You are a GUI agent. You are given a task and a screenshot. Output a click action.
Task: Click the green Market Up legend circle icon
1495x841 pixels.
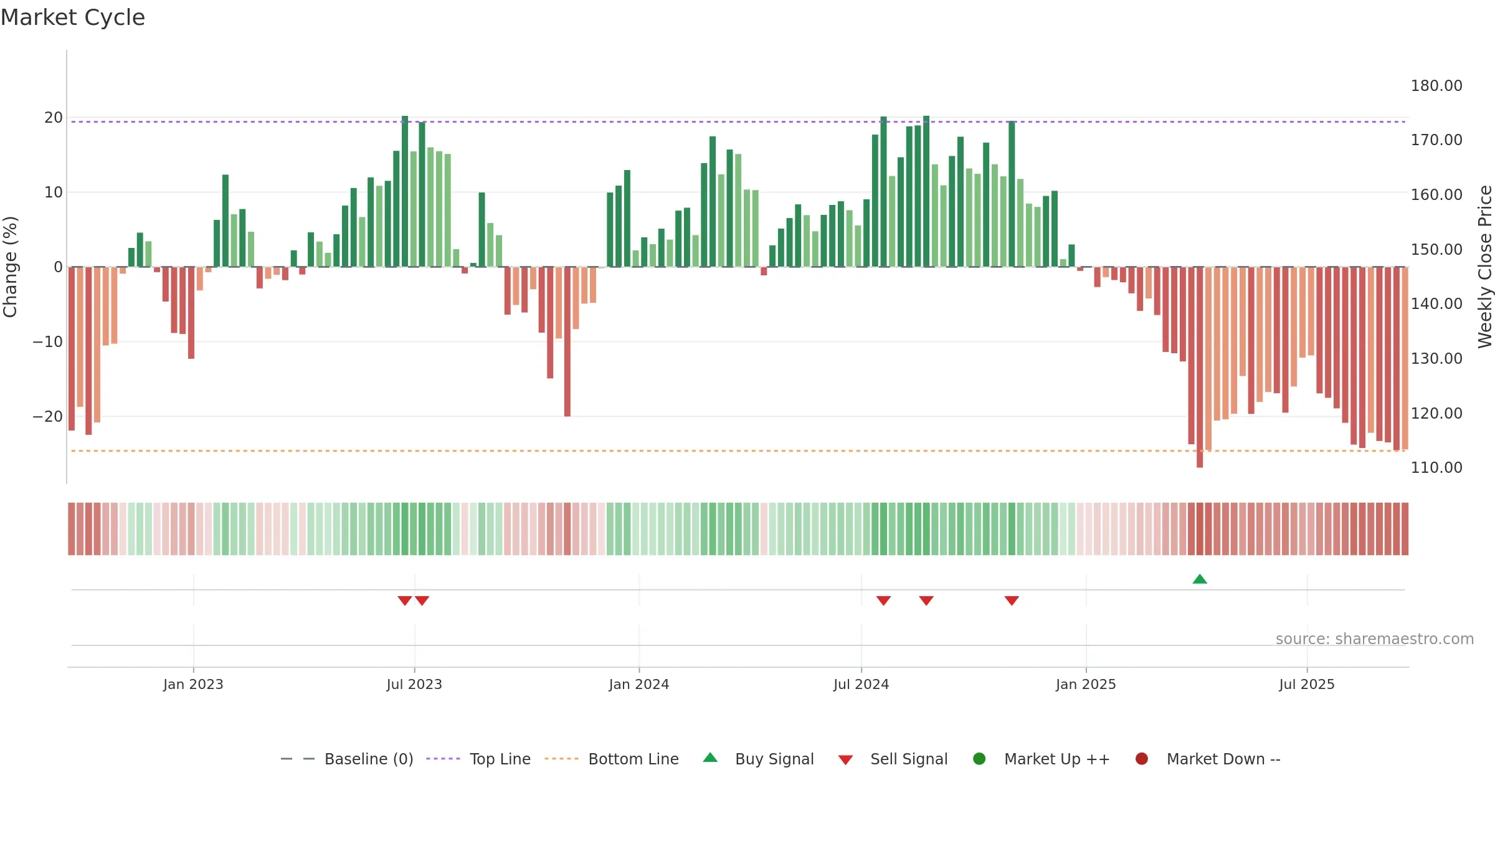tap(979, 759)
